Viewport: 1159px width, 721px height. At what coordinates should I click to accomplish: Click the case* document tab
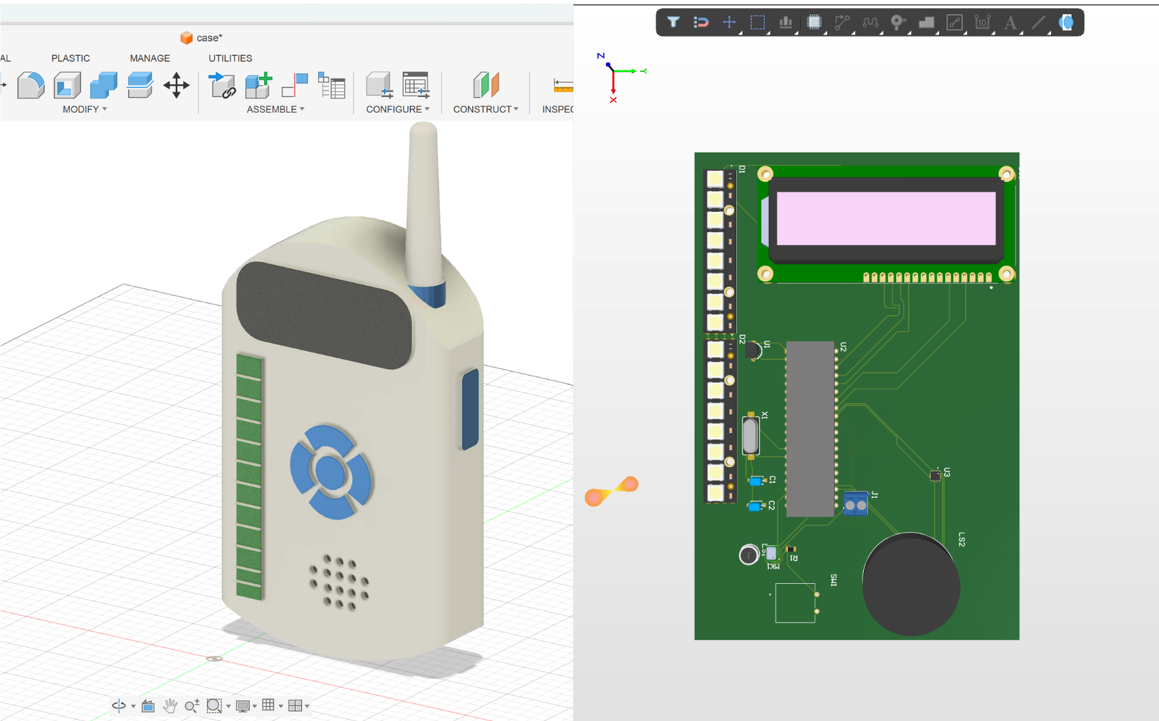(x=202, y=38)
